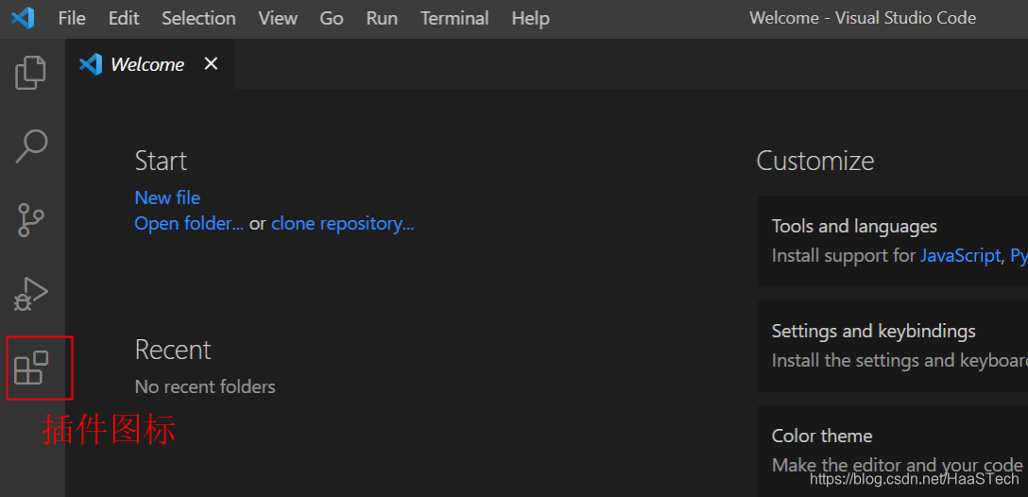Click the JavaScript language support link

click(x=961, y=255)
